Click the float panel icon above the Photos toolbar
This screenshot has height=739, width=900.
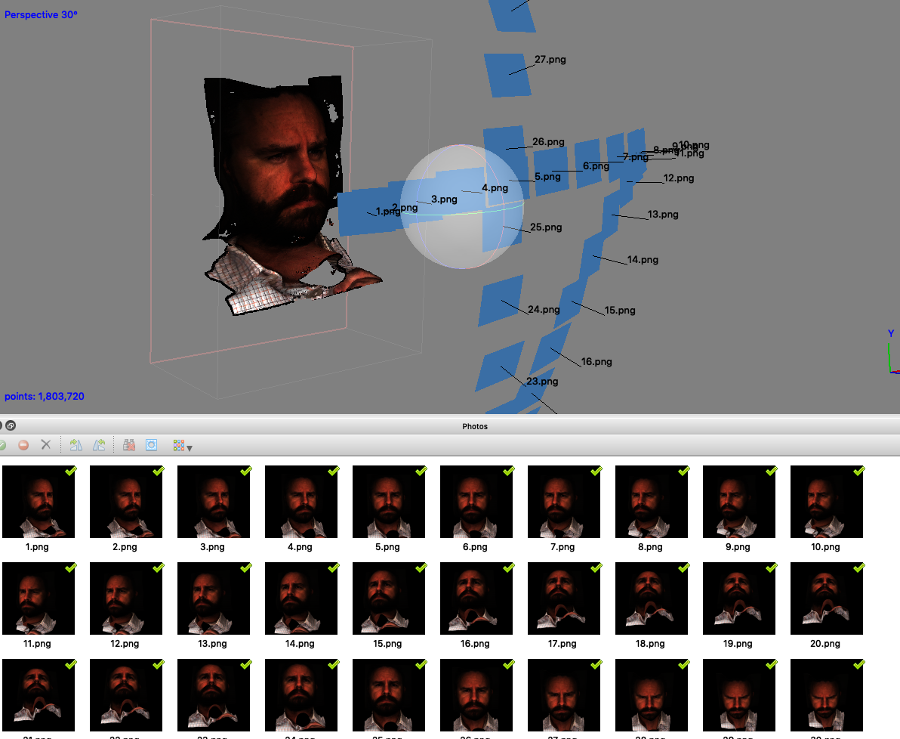point(10,425)
